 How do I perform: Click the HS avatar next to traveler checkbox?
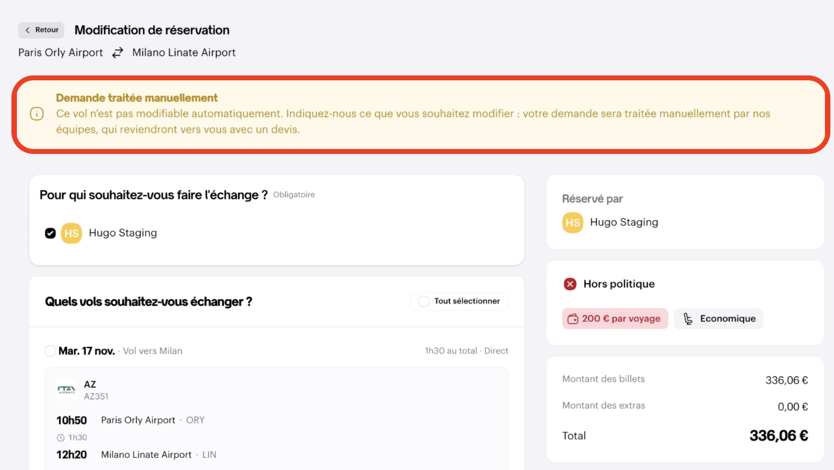click(x=71, y=233)
